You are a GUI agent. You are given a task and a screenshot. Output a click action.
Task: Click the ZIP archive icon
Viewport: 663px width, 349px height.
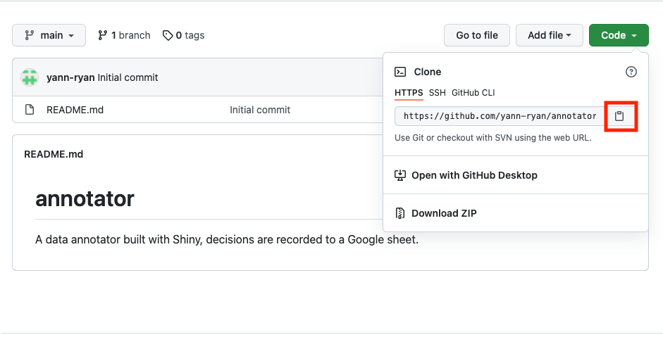pos(400,213)
